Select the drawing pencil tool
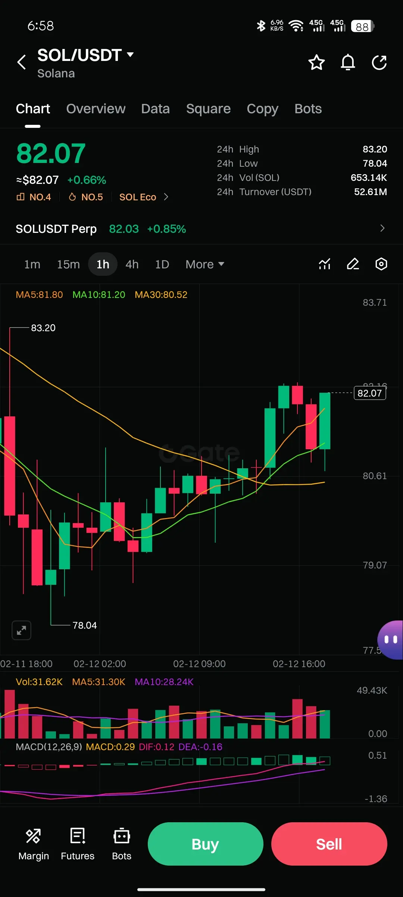403x897 pixels. click(353, 264)
